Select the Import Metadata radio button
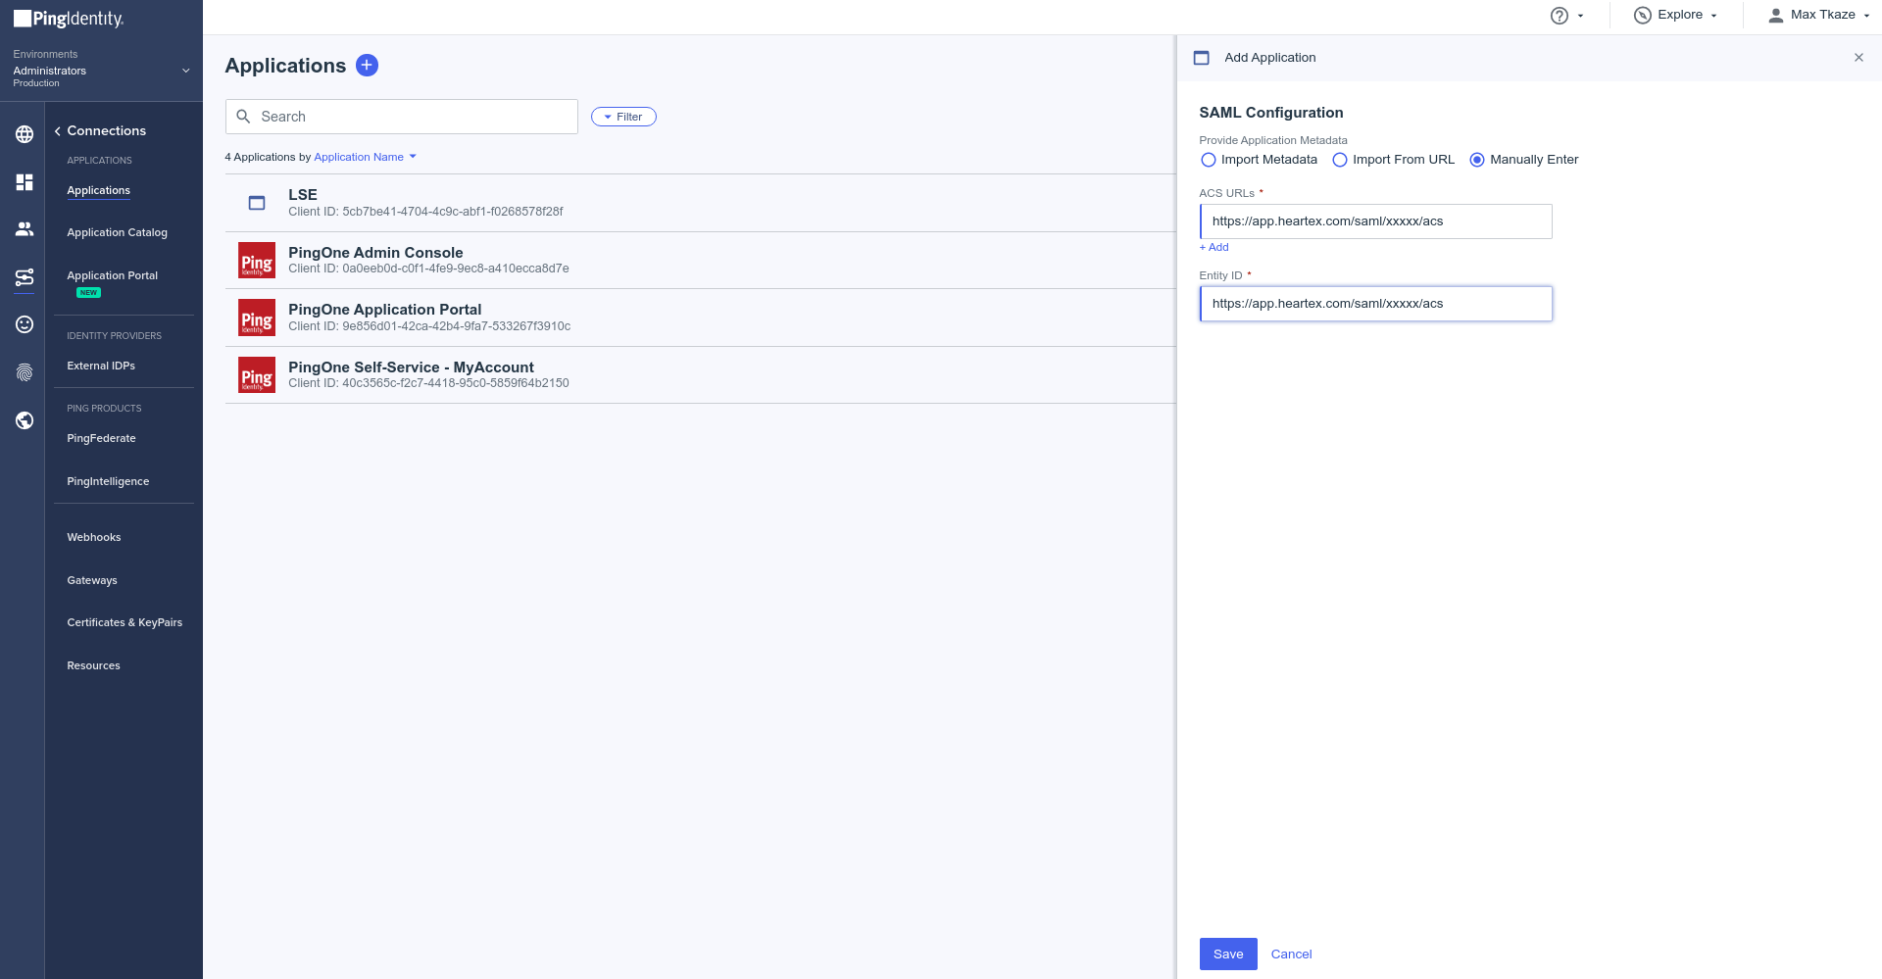Screen dimensions: 1882x979 (1209, 160)
